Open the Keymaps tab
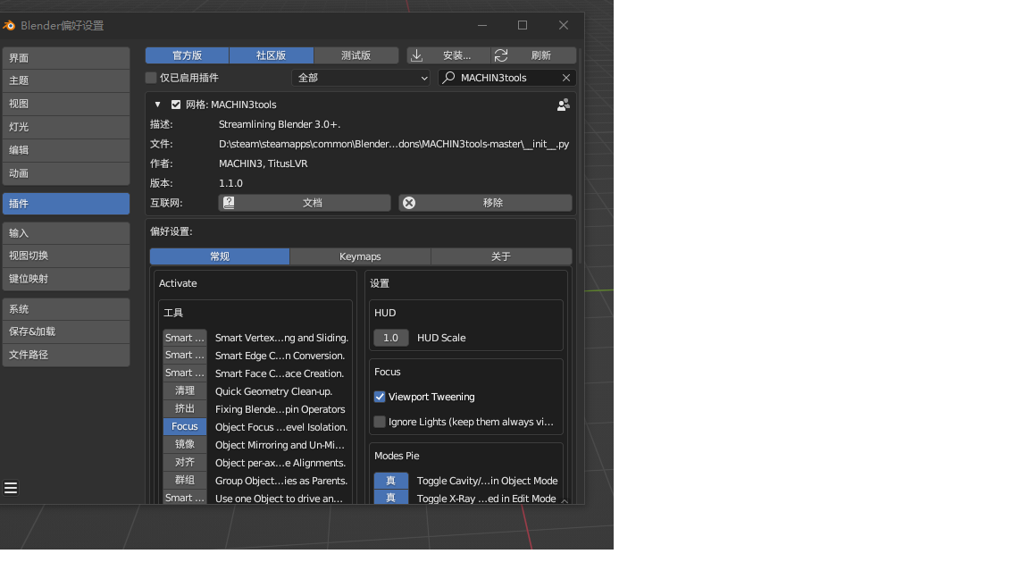 pos(360,256)
